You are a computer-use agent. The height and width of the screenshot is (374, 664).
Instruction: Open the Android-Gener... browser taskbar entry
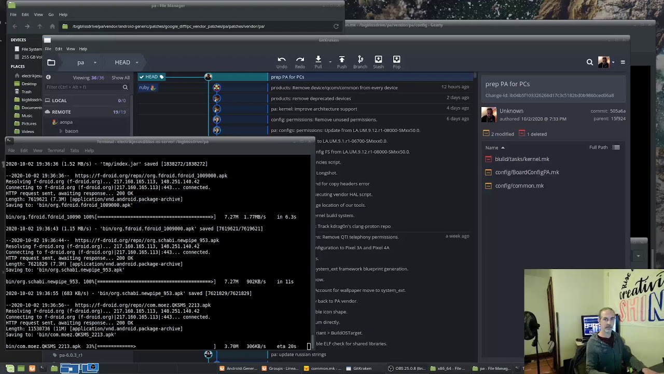click(238, 369)
